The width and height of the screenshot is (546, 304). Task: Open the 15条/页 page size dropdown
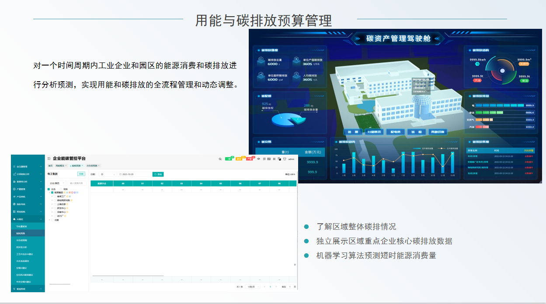[x=251, y=287]
